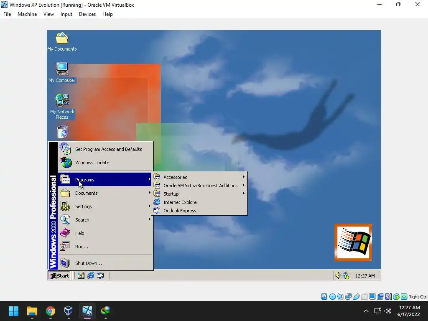Click the Documents folder icon

pyautogui.click(x=65, y=193)
